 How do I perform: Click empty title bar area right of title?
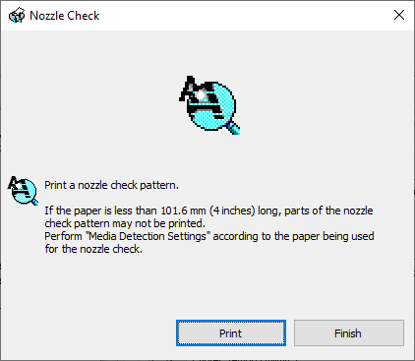click(x=243, y=16)
